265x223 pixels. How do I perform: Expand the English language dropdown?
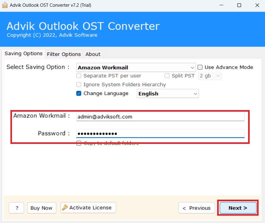(x=168, y=94)
